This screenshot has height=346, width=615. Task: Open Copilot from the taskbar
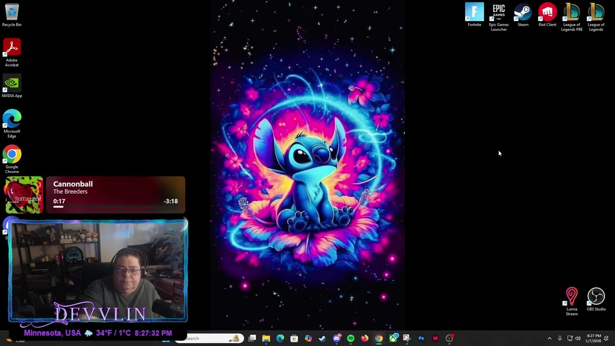308,338
